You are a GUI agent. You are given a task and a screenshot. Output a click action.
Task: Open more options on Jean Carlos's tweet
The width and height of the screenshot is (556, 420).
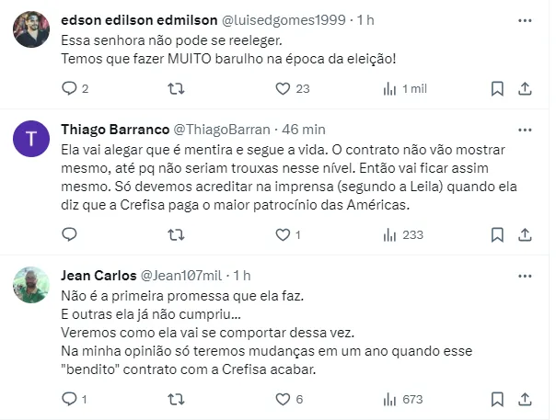(x=525, y=275)
